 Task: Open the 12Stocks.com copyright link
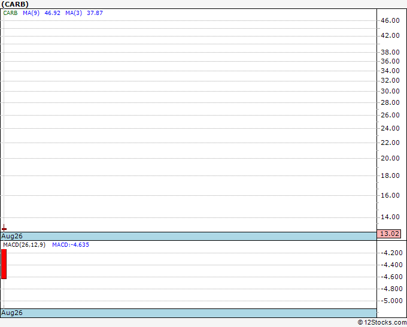pyautogui.click(x=382, y=323)
